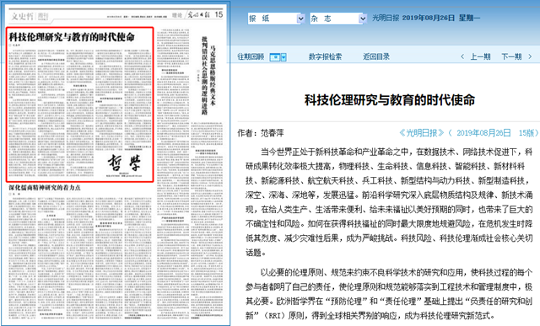Go to 下一期 issue

coord(511,56)
